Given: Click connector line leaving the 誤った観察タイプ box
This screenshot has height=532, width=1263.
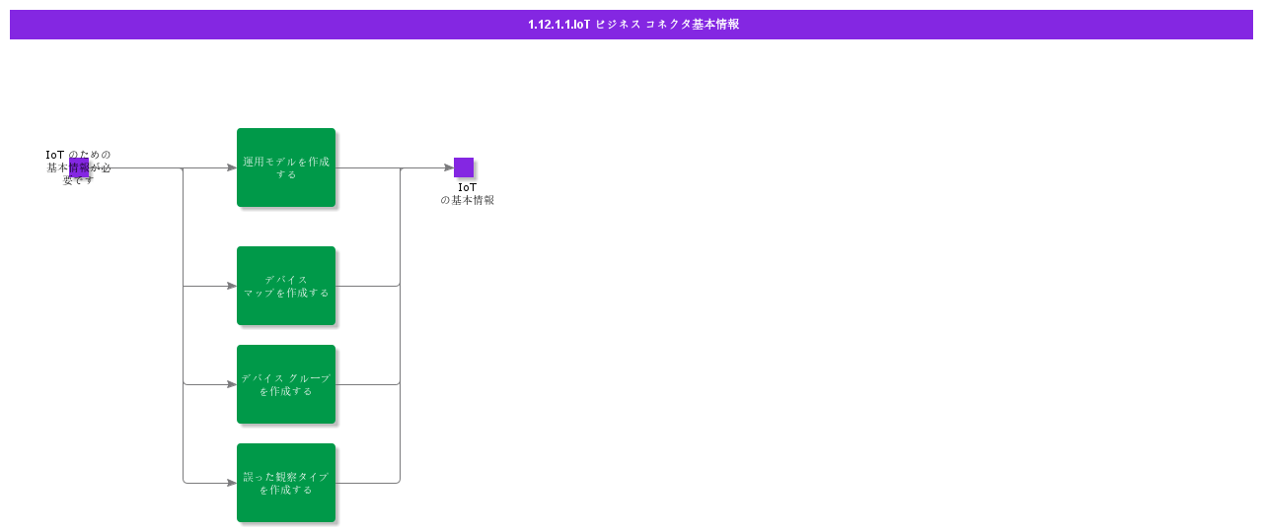Looking at the screenshot, I should [367, 483].
